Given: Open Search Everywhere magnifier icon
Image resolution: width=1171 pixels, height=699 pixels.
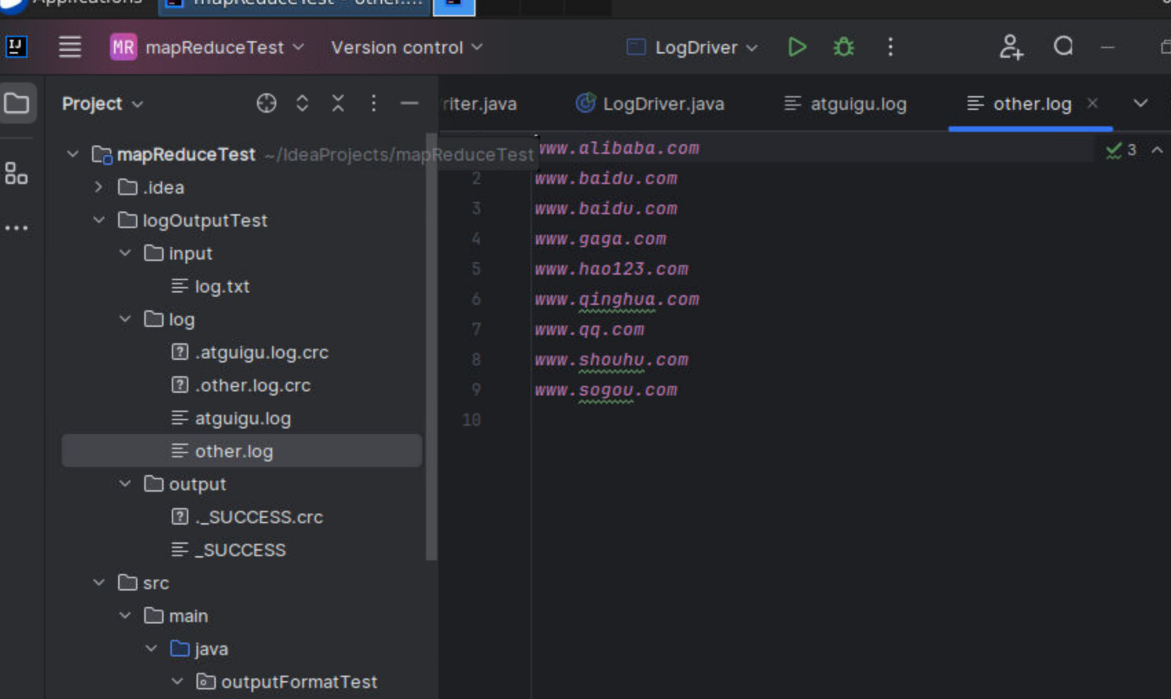Looking at the screenshot, I should [1063, 47].
